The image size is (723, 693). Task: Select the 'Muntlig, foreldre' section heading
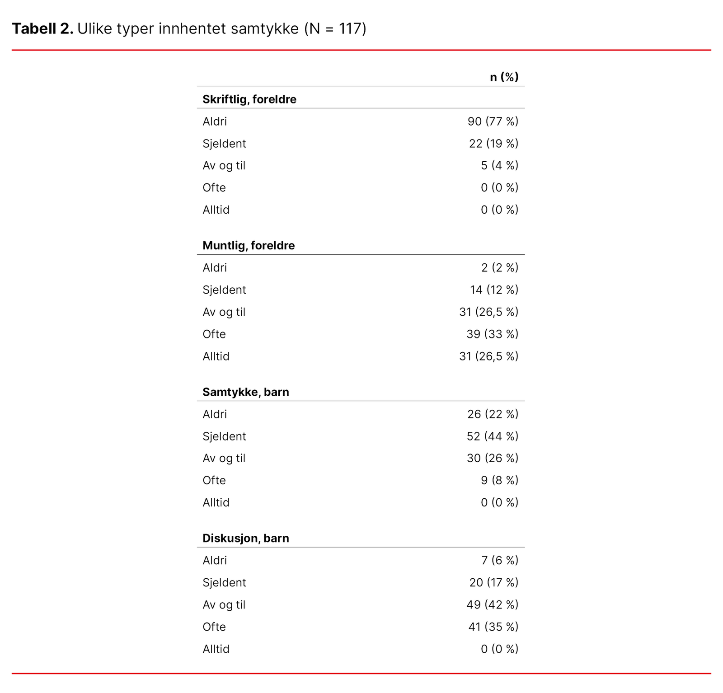pos(249,246)
